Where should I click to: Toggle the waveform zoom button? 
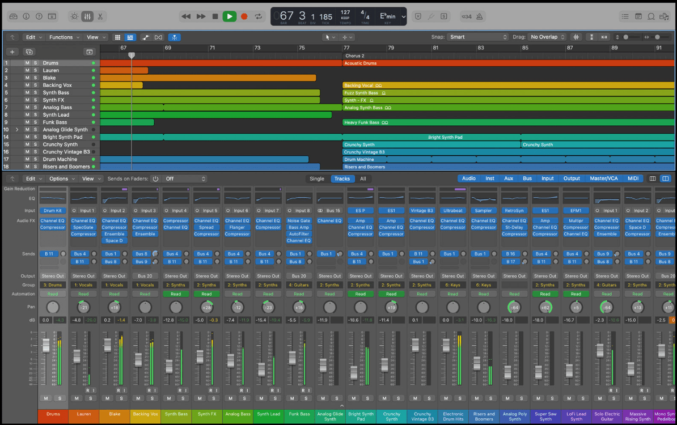point(577,37)
